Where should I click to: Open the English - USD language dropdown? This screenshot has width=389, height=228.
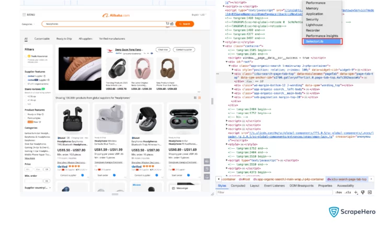199,15
